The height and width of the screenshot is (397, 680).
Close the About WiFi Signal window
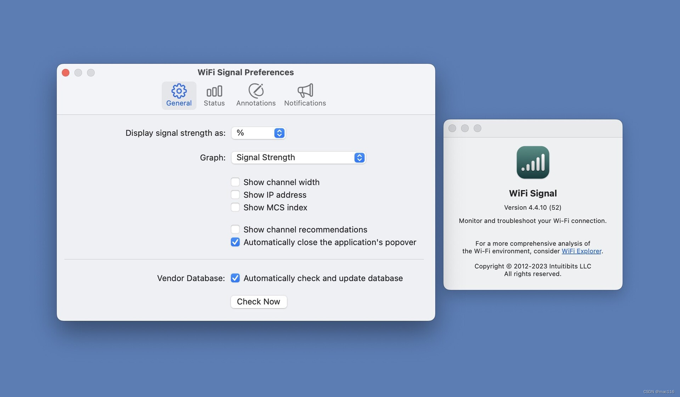452,128
